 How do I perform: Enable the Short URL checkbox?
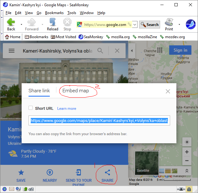click(31, 108)
